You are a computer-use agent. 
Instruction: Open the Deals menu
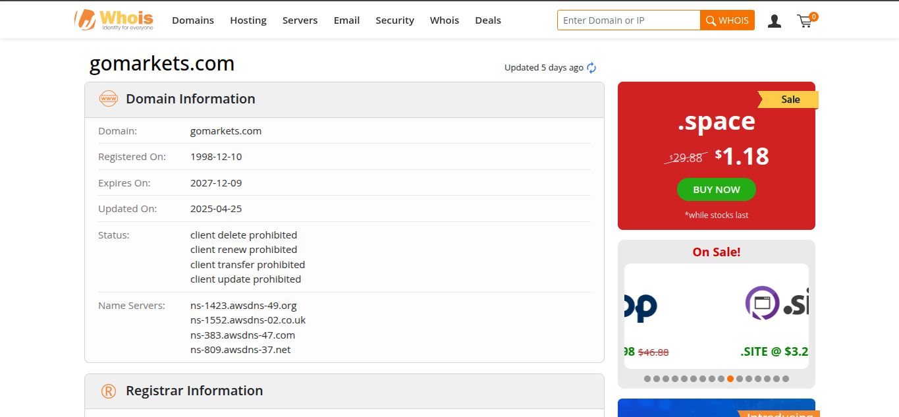[x=488, y=20]
